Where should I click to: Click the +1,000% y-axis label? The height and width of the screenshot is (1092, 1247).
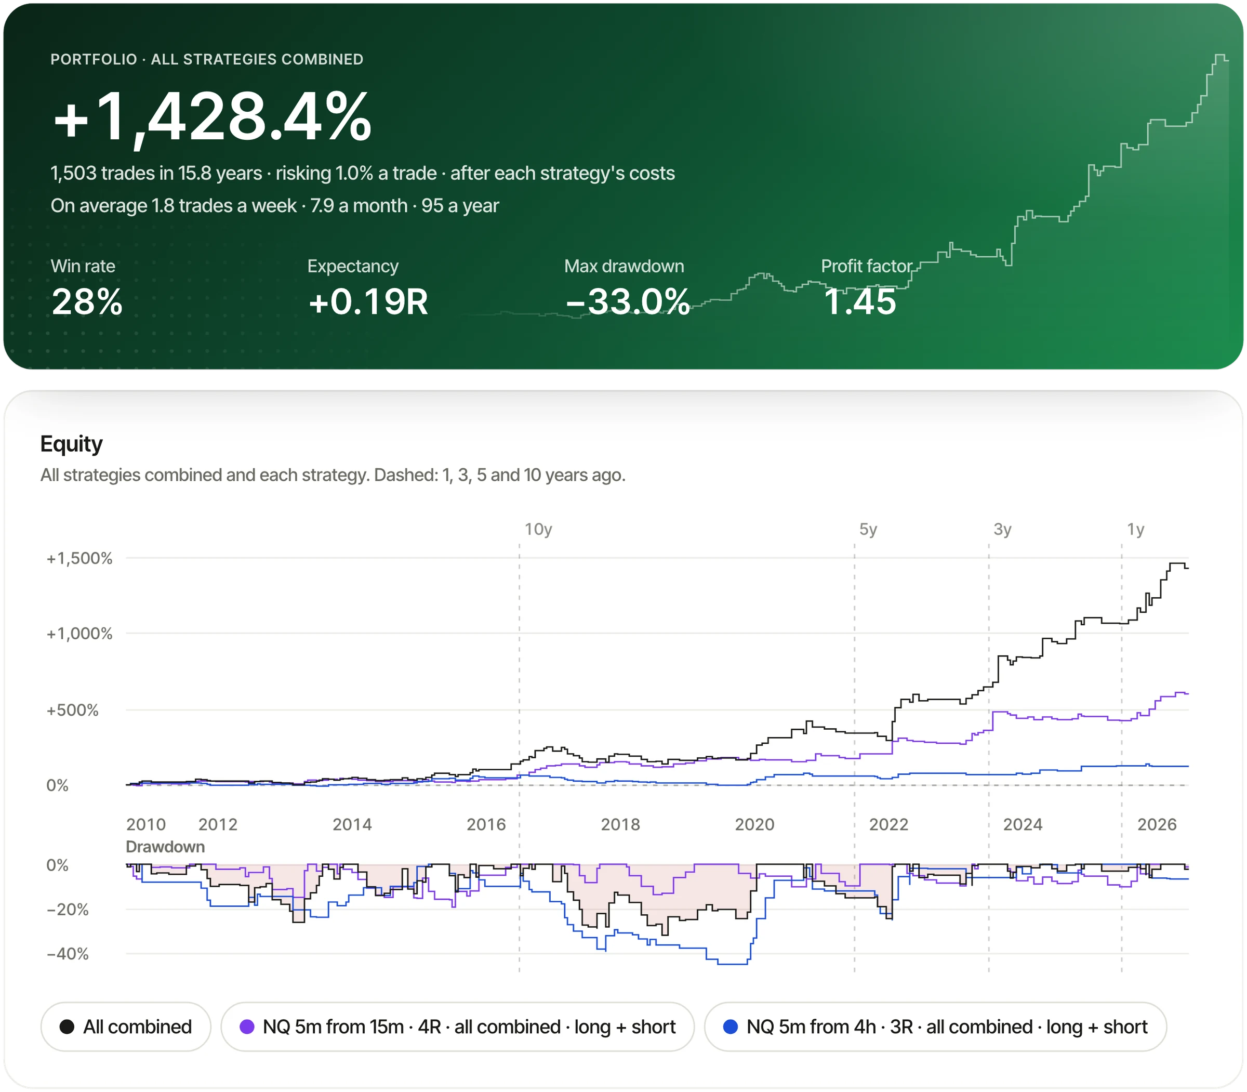click(80, 634)
